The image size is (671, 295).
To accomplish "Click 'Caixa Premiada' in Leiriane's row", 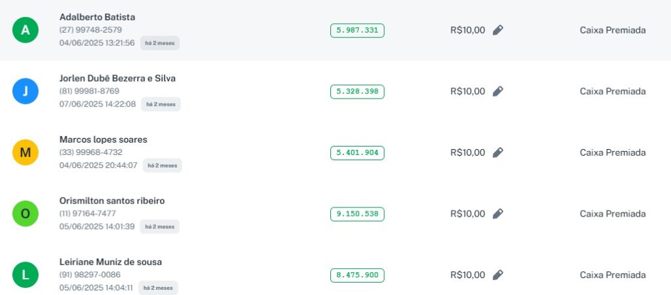I will click(613, 275).
